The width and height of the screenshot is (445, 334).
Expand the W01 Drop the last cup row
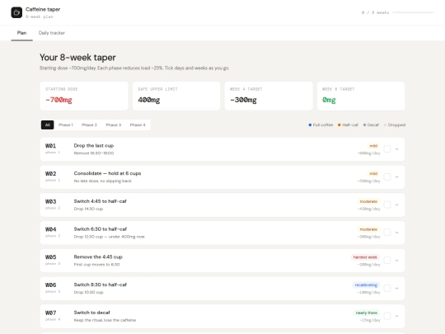click(396, 149)
